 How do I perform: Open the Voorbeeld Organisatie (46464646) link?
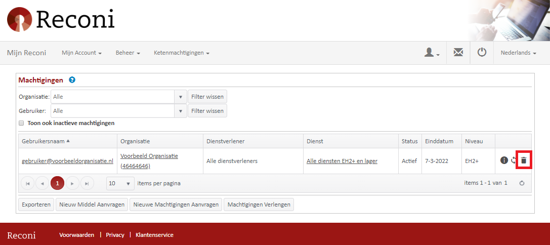pos(149,161)
